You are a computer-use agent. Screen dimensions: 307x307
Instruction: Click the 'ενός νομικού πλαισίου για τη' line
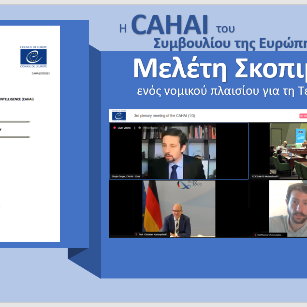pos(216,91)
